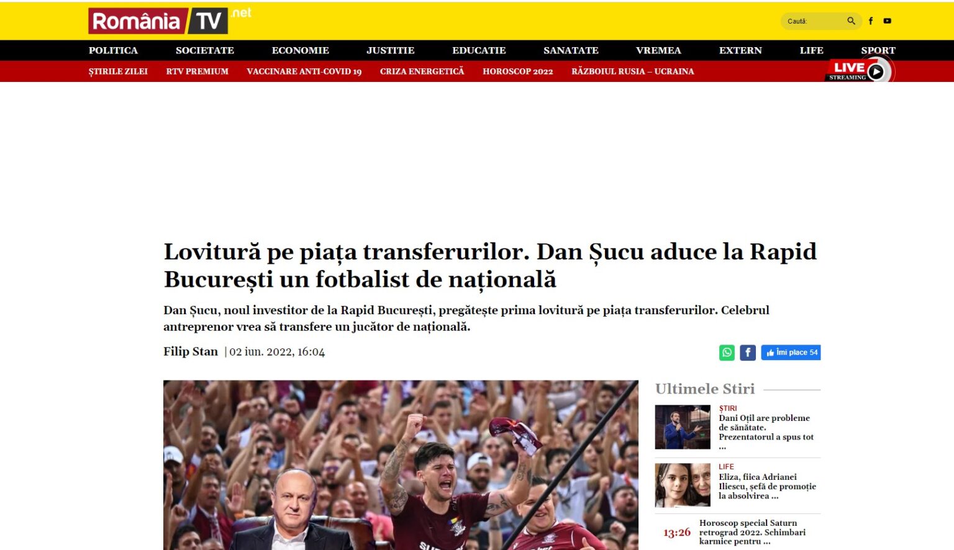Viewport: 954px width, 550px height.
Task: Open author Filip Stan's page
Action: click(191, 351)
